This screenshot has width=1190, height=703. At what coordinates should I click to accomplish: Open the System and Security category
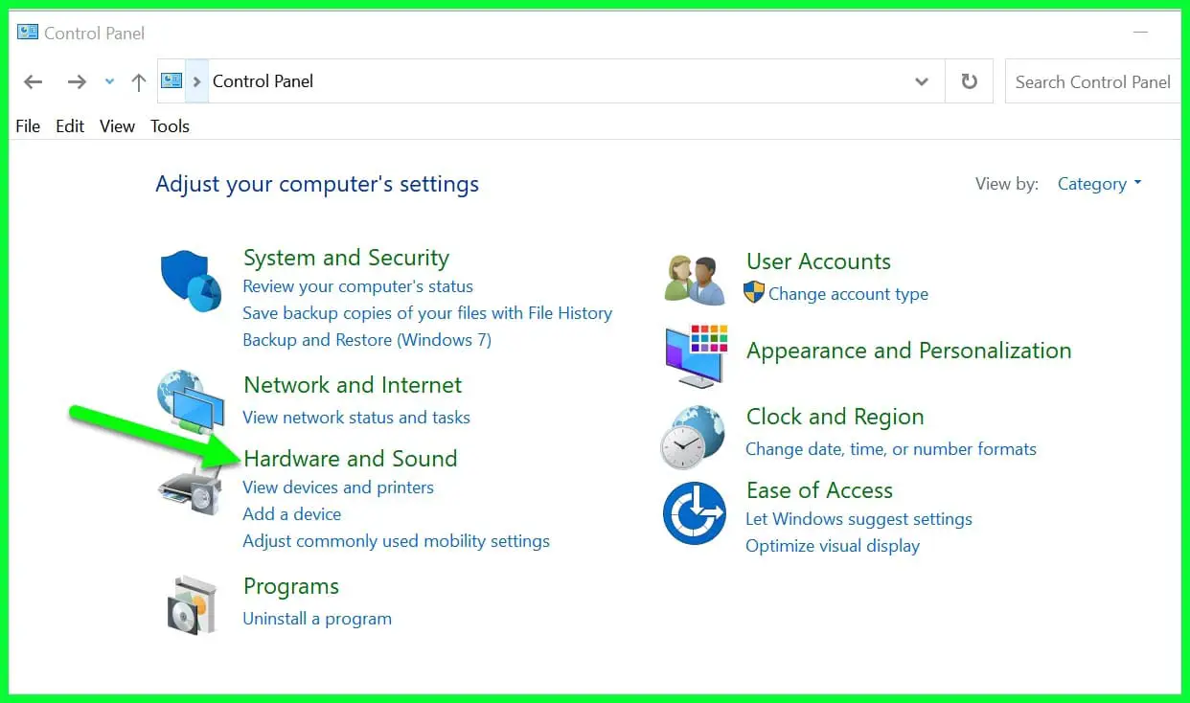coord(346,258)
